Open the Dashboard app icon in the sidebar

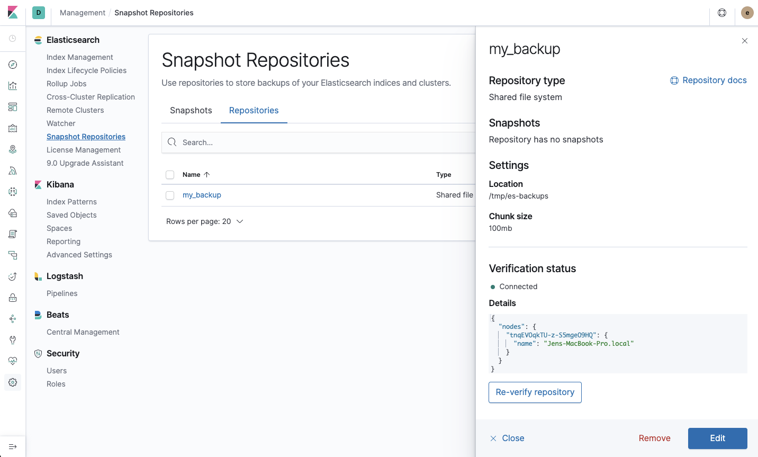point(13,106)
